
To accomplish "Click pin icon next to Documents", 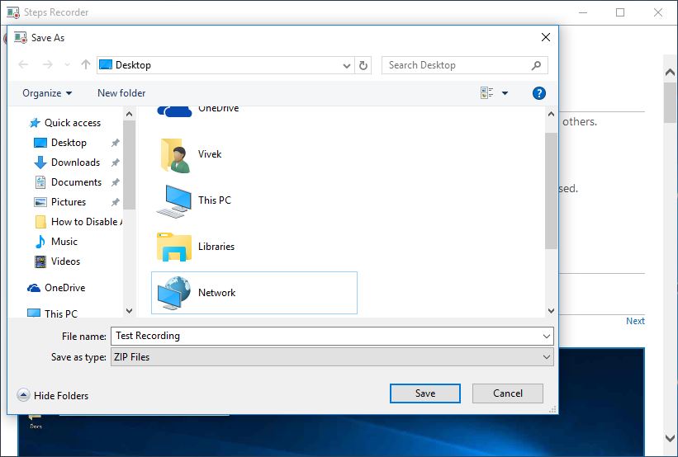I will 115,182.
